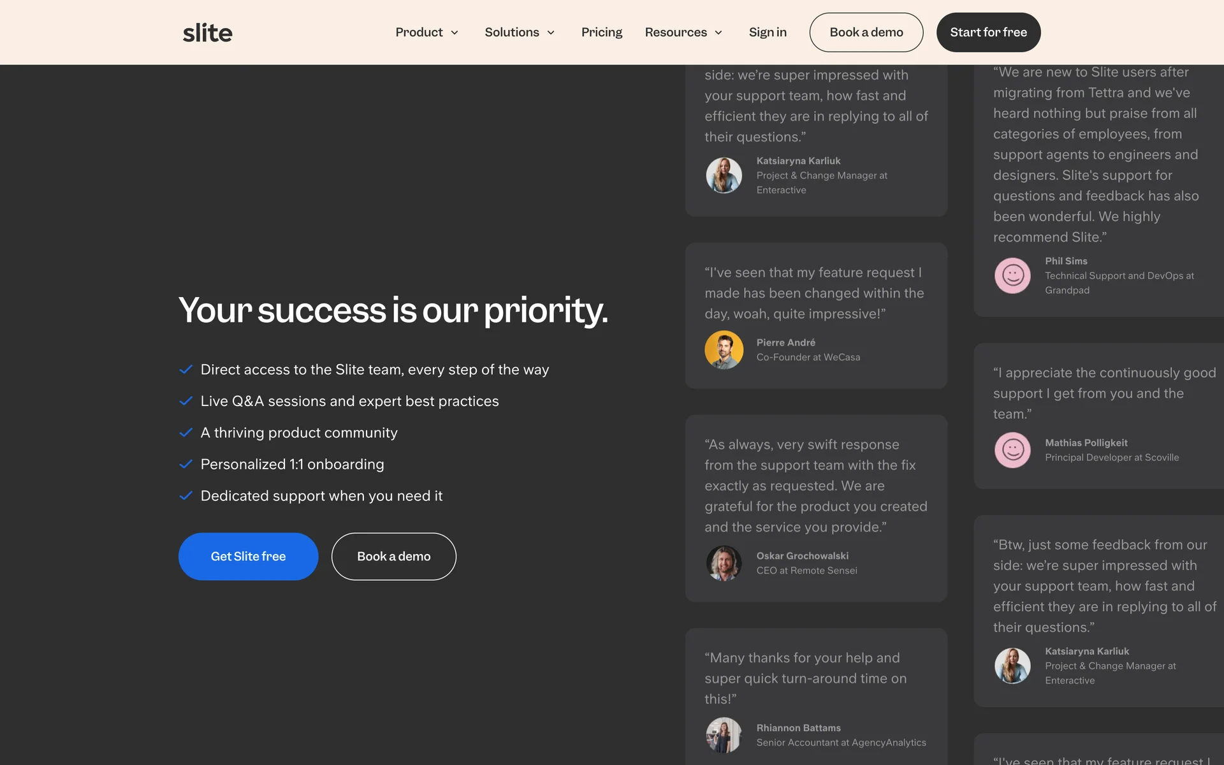Expand the Product dropdown menu
Screen dimensions: 1224x765
426,33
